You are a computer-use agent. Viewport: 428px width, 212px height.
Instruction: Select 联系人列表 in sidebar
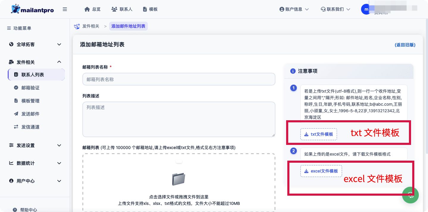click(x=36, y=75)
